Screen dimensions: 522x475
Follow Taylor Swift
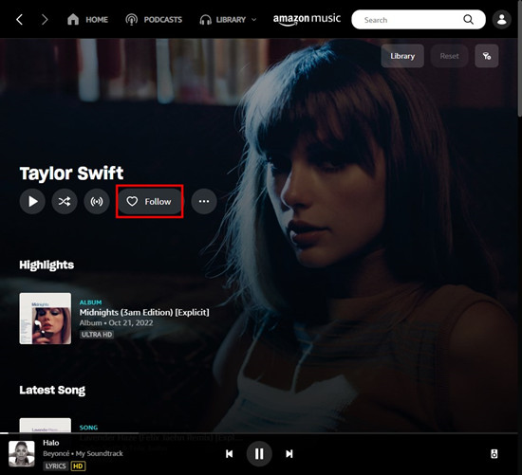(149, 201)
